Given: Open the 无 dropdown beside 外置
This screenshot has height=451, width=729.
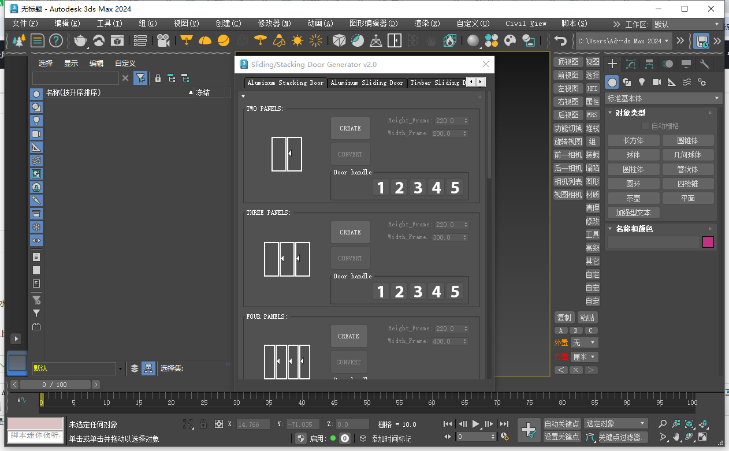Looking at the screenshot, I should 584,343.
